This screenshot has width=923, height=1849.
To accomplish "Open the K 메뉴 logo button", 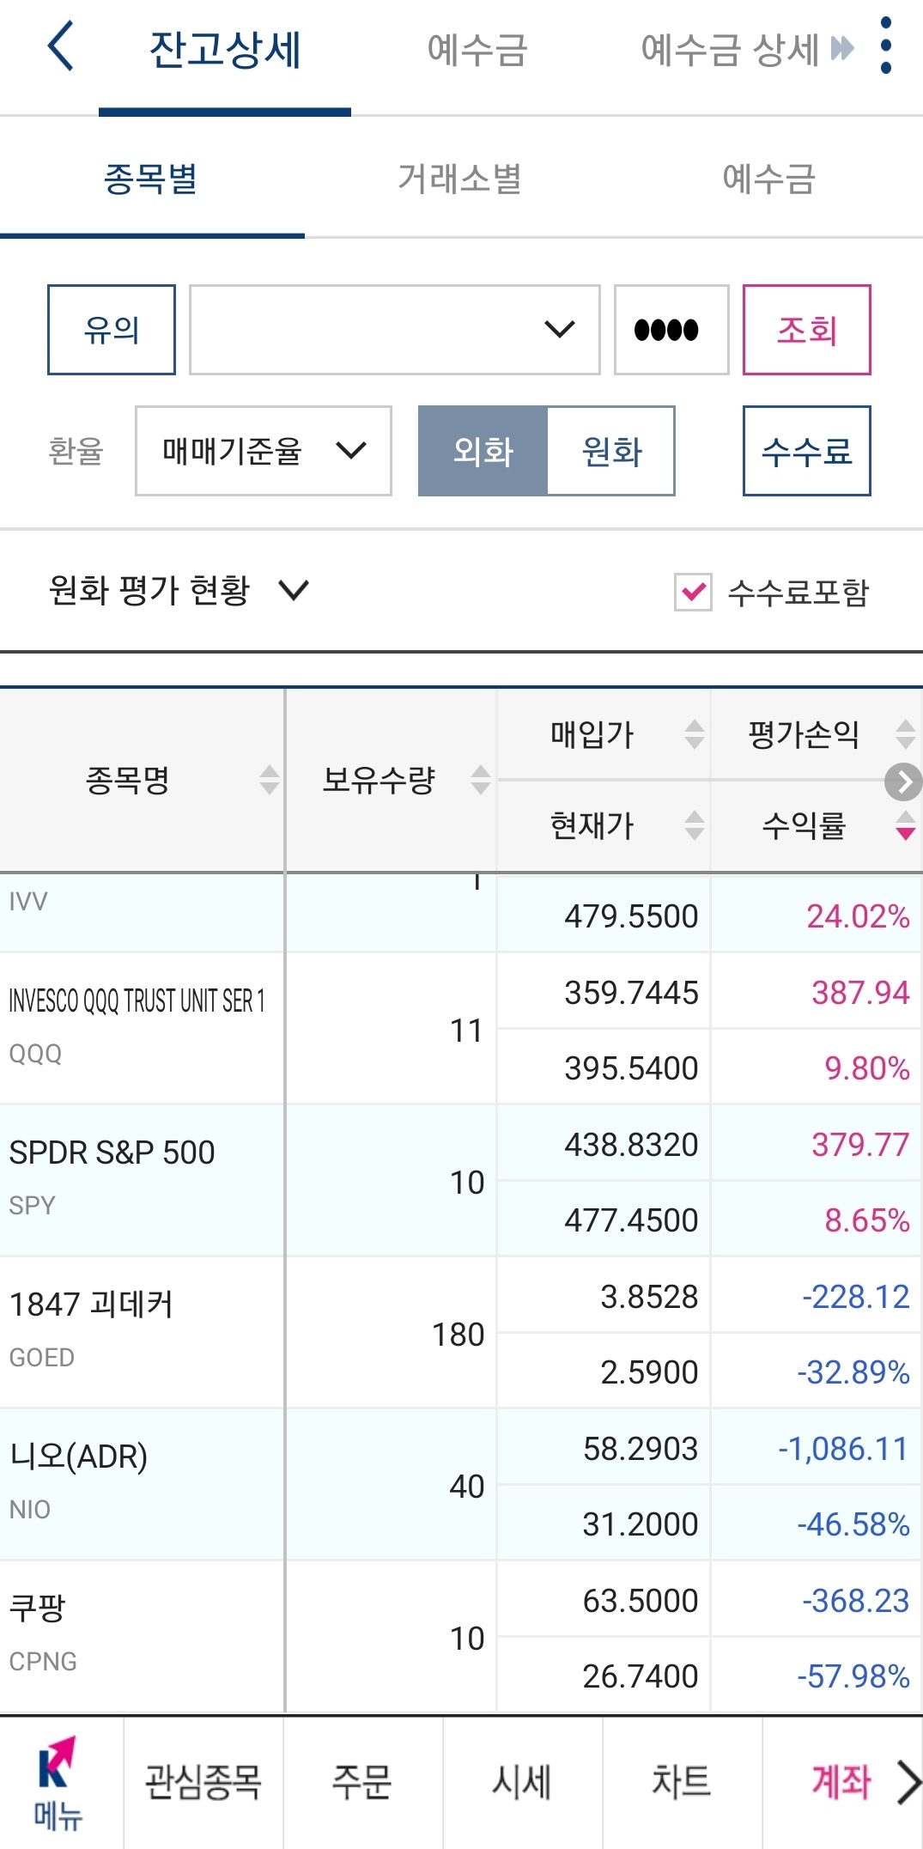I will tap(58, 1783).
